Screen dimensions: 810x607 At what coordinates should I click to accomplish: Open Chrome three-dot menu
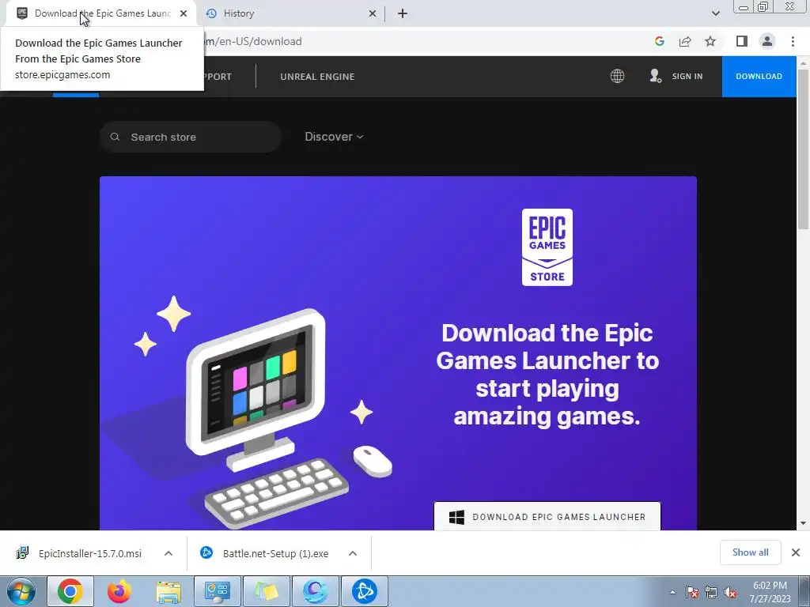coord(793,41)
